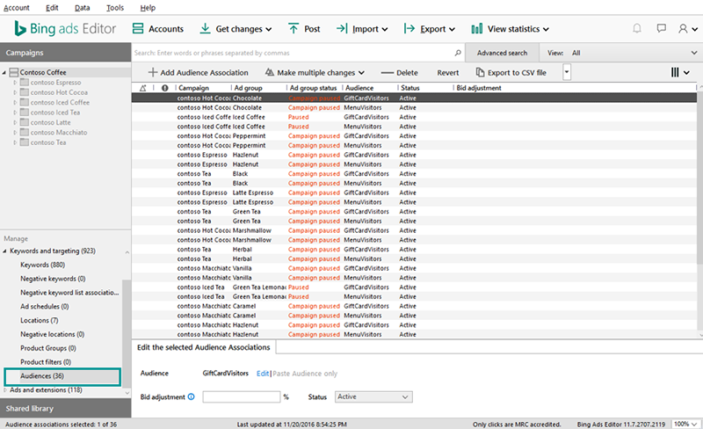Open the Account menu

pos(17,8)
